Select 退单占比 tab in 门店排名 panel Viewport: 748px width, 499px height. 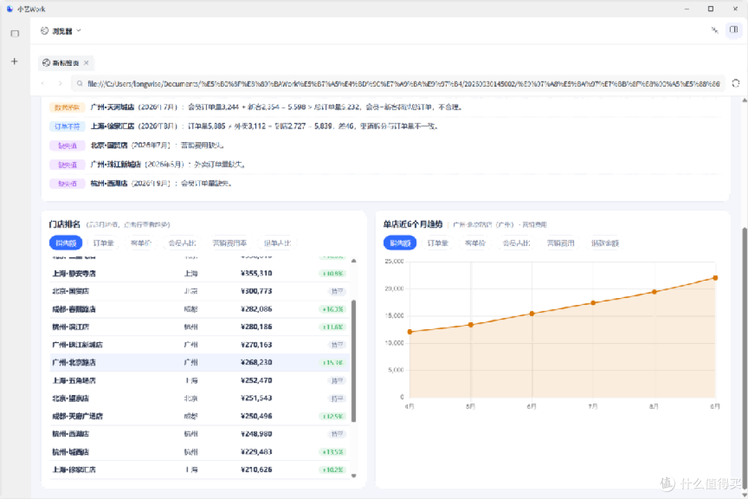pyautogui.click(x=277, y=243)
